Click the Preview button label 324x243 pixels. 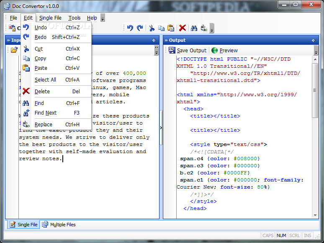click(x=229, y=50)
